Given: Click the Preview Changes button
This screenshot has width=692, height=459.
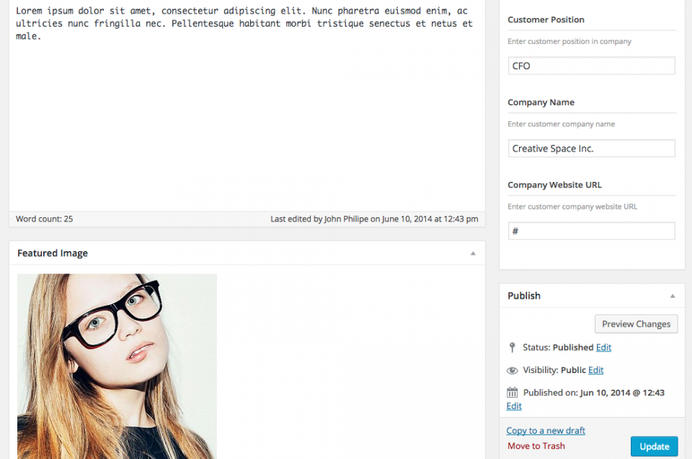Looking at the screenshot, I should 636,324.
